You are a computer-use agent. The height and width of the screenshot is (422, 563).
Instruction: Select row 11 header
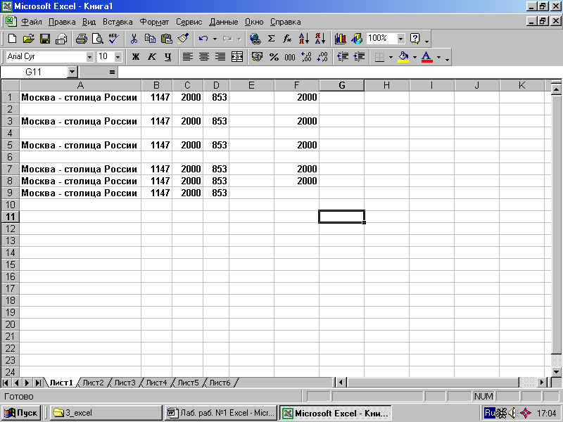click(x=10, y=217)
